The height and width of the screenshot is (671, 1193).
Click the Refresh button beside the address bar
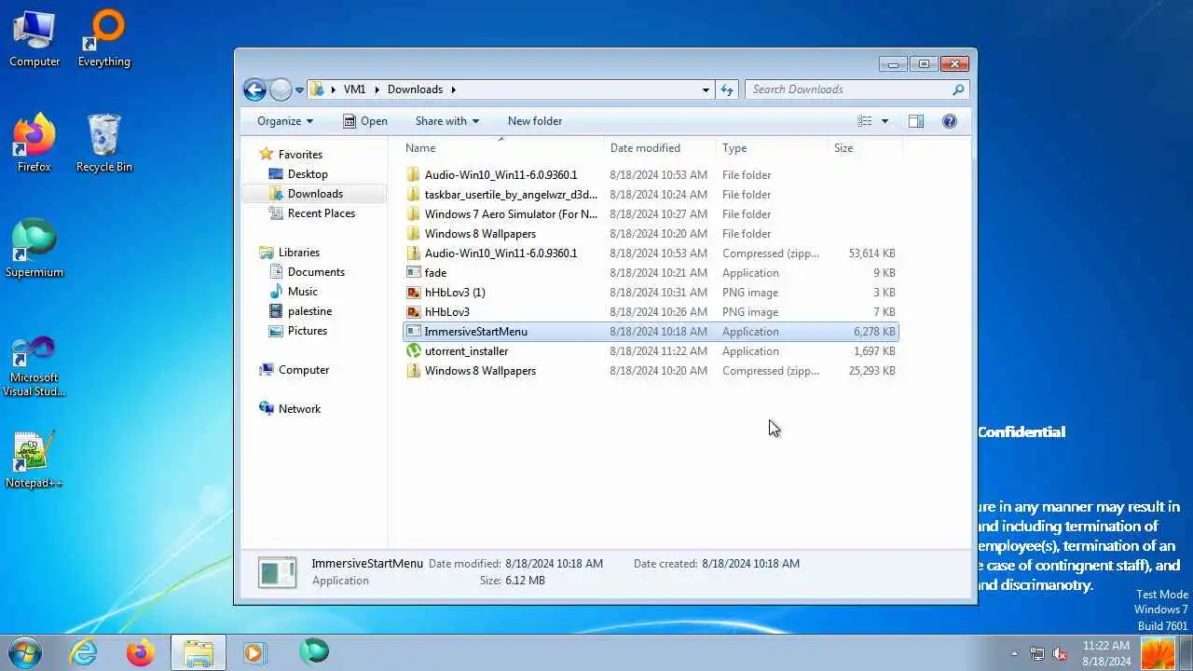[x=729, y=89]
